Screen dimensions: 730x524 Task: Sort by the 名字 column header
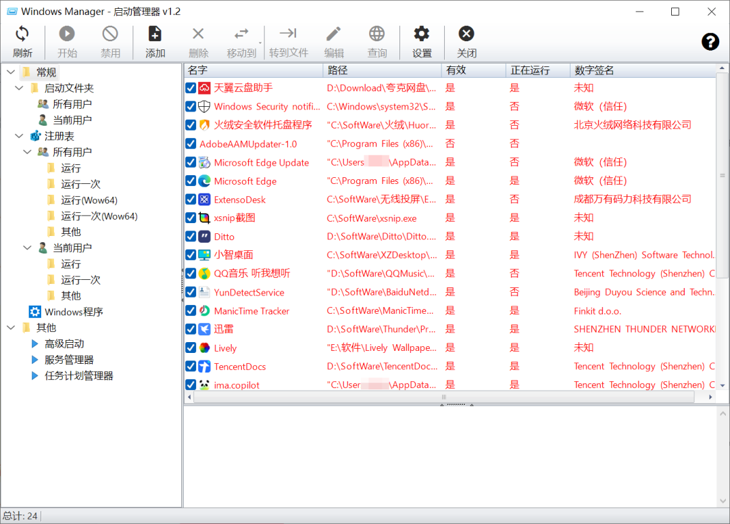click(253, 70)
